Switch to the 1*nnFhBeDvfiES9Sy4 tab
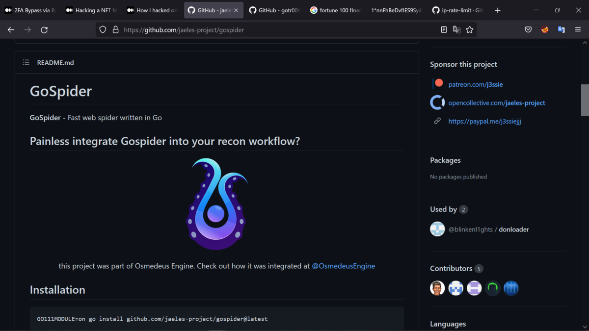This screenshot has height=331, width=589. [x=396, y=10]
